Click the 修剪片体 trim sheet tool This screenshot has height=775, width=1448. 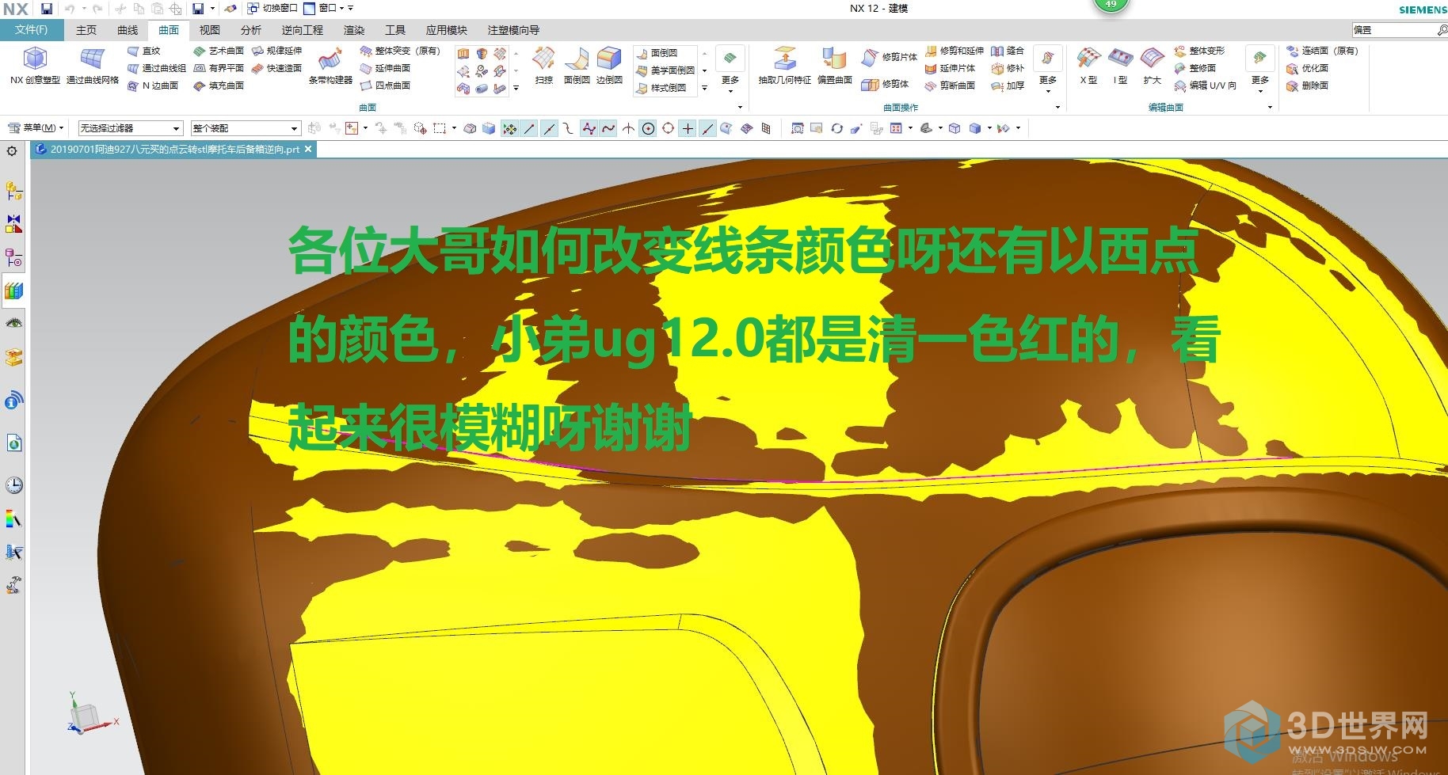tap(889, 57)
